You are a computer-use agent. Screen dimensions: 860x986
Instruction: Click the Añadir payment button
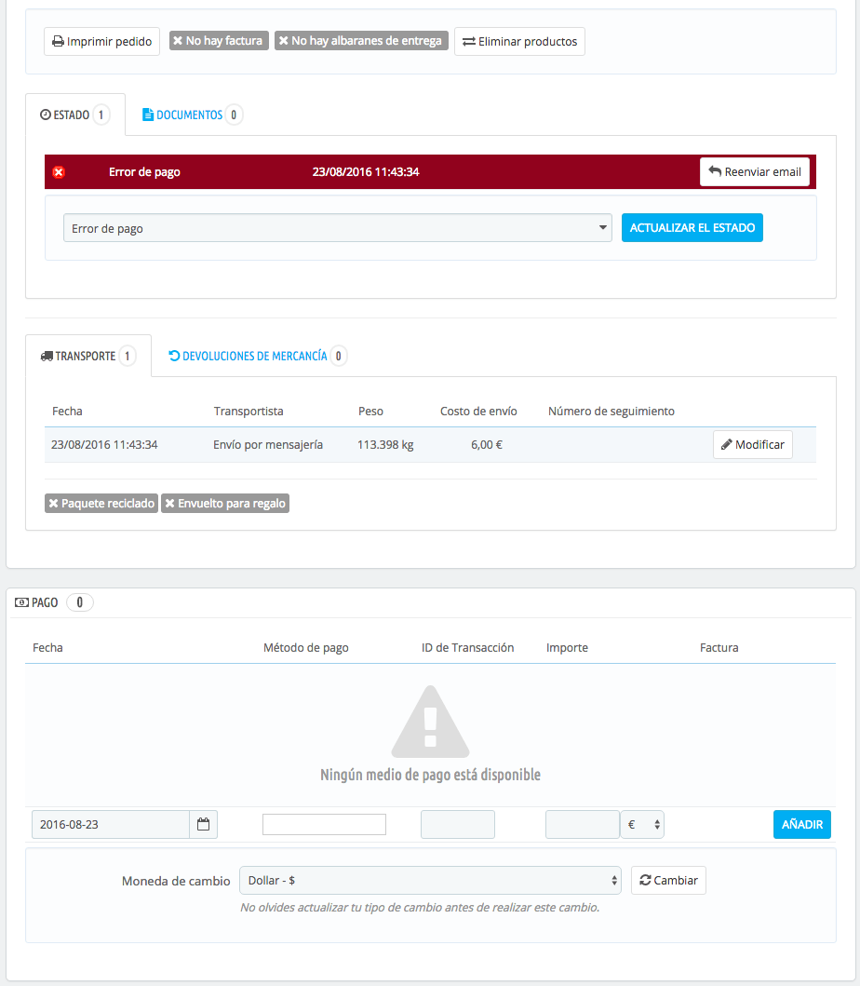click(x=802, y=824)
